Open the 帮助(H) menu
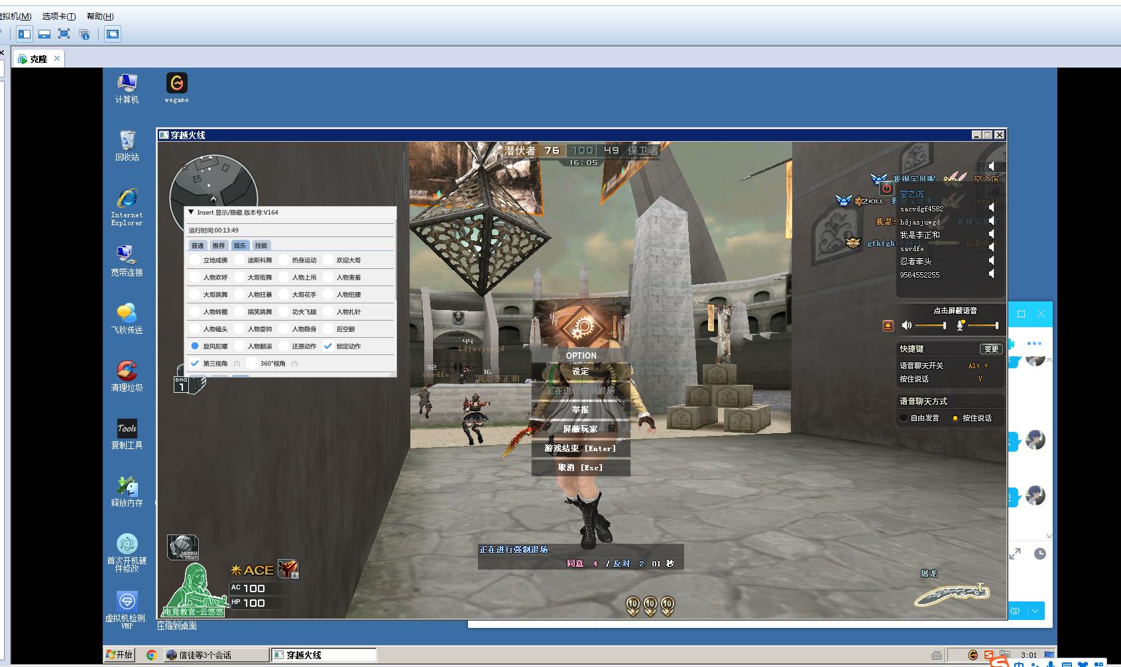This screenshot has width=1121, height=667. (100, 16)
